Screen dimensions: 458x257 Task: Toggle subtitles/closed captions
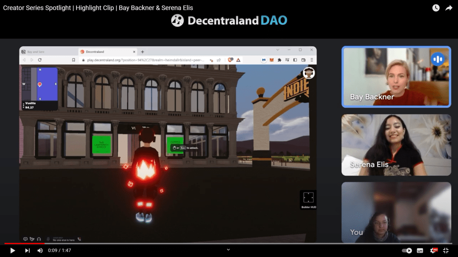(420, 251)
